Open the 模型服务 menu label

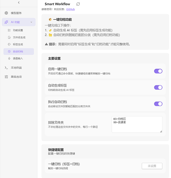tap(16, 13)
